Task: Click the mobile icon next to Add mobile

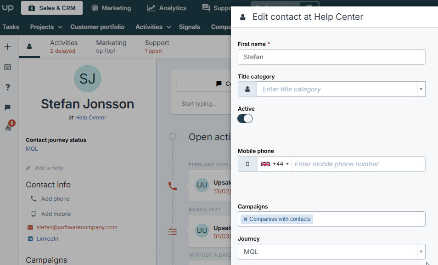Action: coord(34,214)
